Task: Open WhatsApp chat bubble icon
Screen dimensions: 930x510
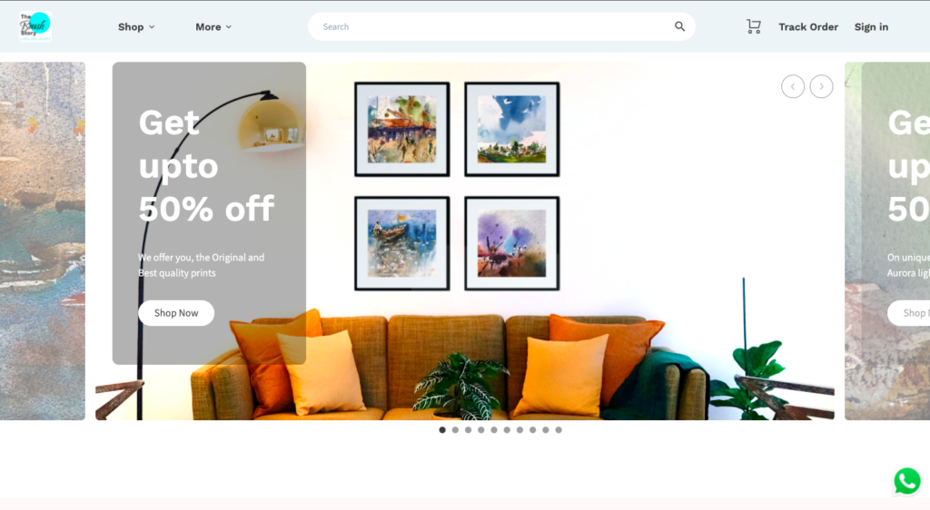Action: [907, 481]
